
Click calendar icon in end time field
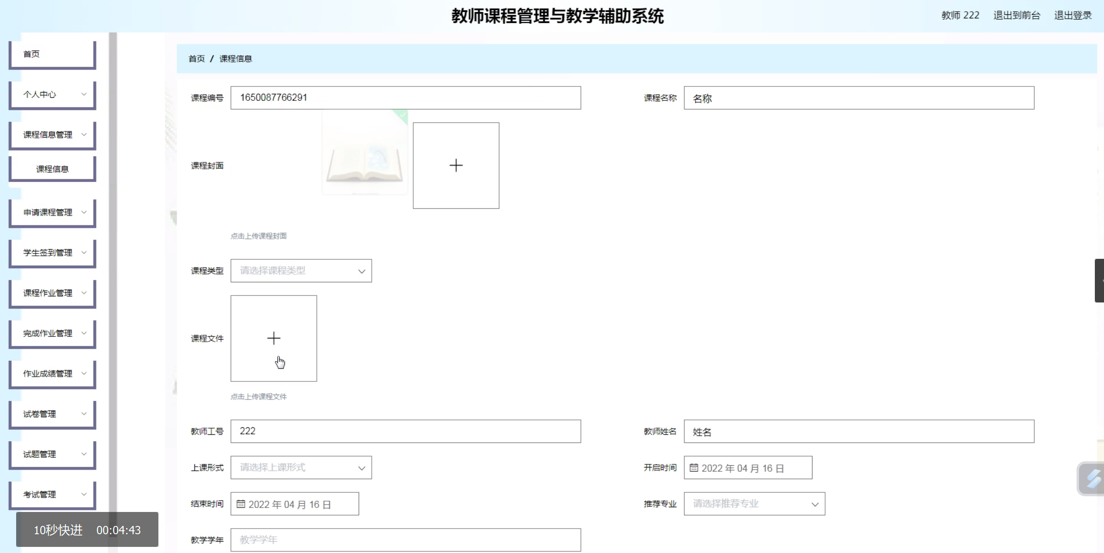click(240, 504)
